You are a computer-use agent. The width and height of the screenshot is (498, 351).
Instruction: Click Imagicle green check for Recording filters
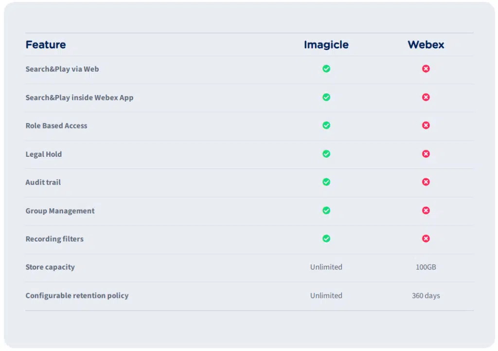[x=326, y=239]
